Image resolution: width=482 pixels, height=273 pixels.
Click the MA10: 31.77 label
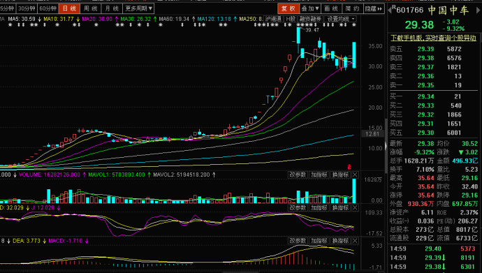[x=59, y=19]
